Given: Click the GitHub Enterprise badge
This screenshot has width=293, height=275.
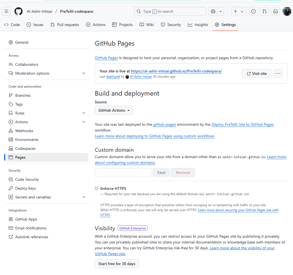Looking at the screenshot, I should (x=132, y=228).
